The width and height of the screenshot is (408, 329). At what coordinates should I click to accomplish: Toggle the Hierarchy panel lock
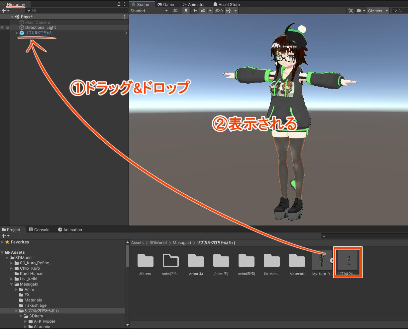[x=119, y=4]
